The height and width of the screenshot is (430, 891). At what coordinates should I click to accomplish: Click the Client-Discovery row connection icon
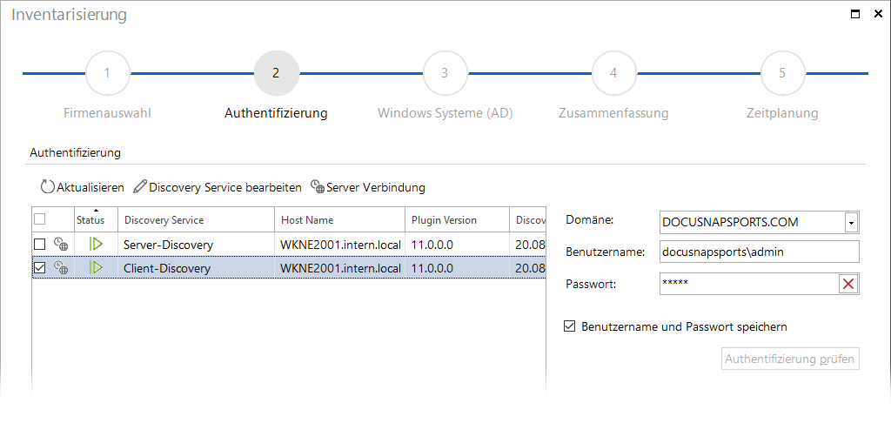pos(61,268)
